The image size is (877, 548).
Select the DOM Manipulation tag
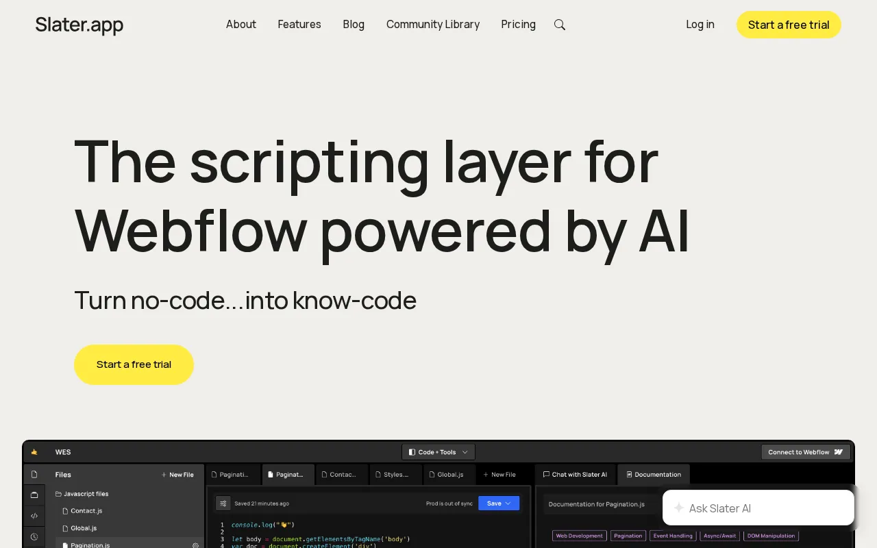[771, 536]
